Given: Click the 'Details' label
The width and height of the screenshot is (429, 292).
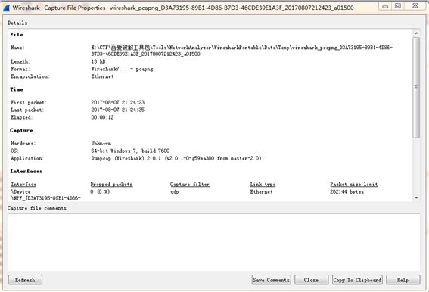Looking at the screenshot, I should point(17,23).
